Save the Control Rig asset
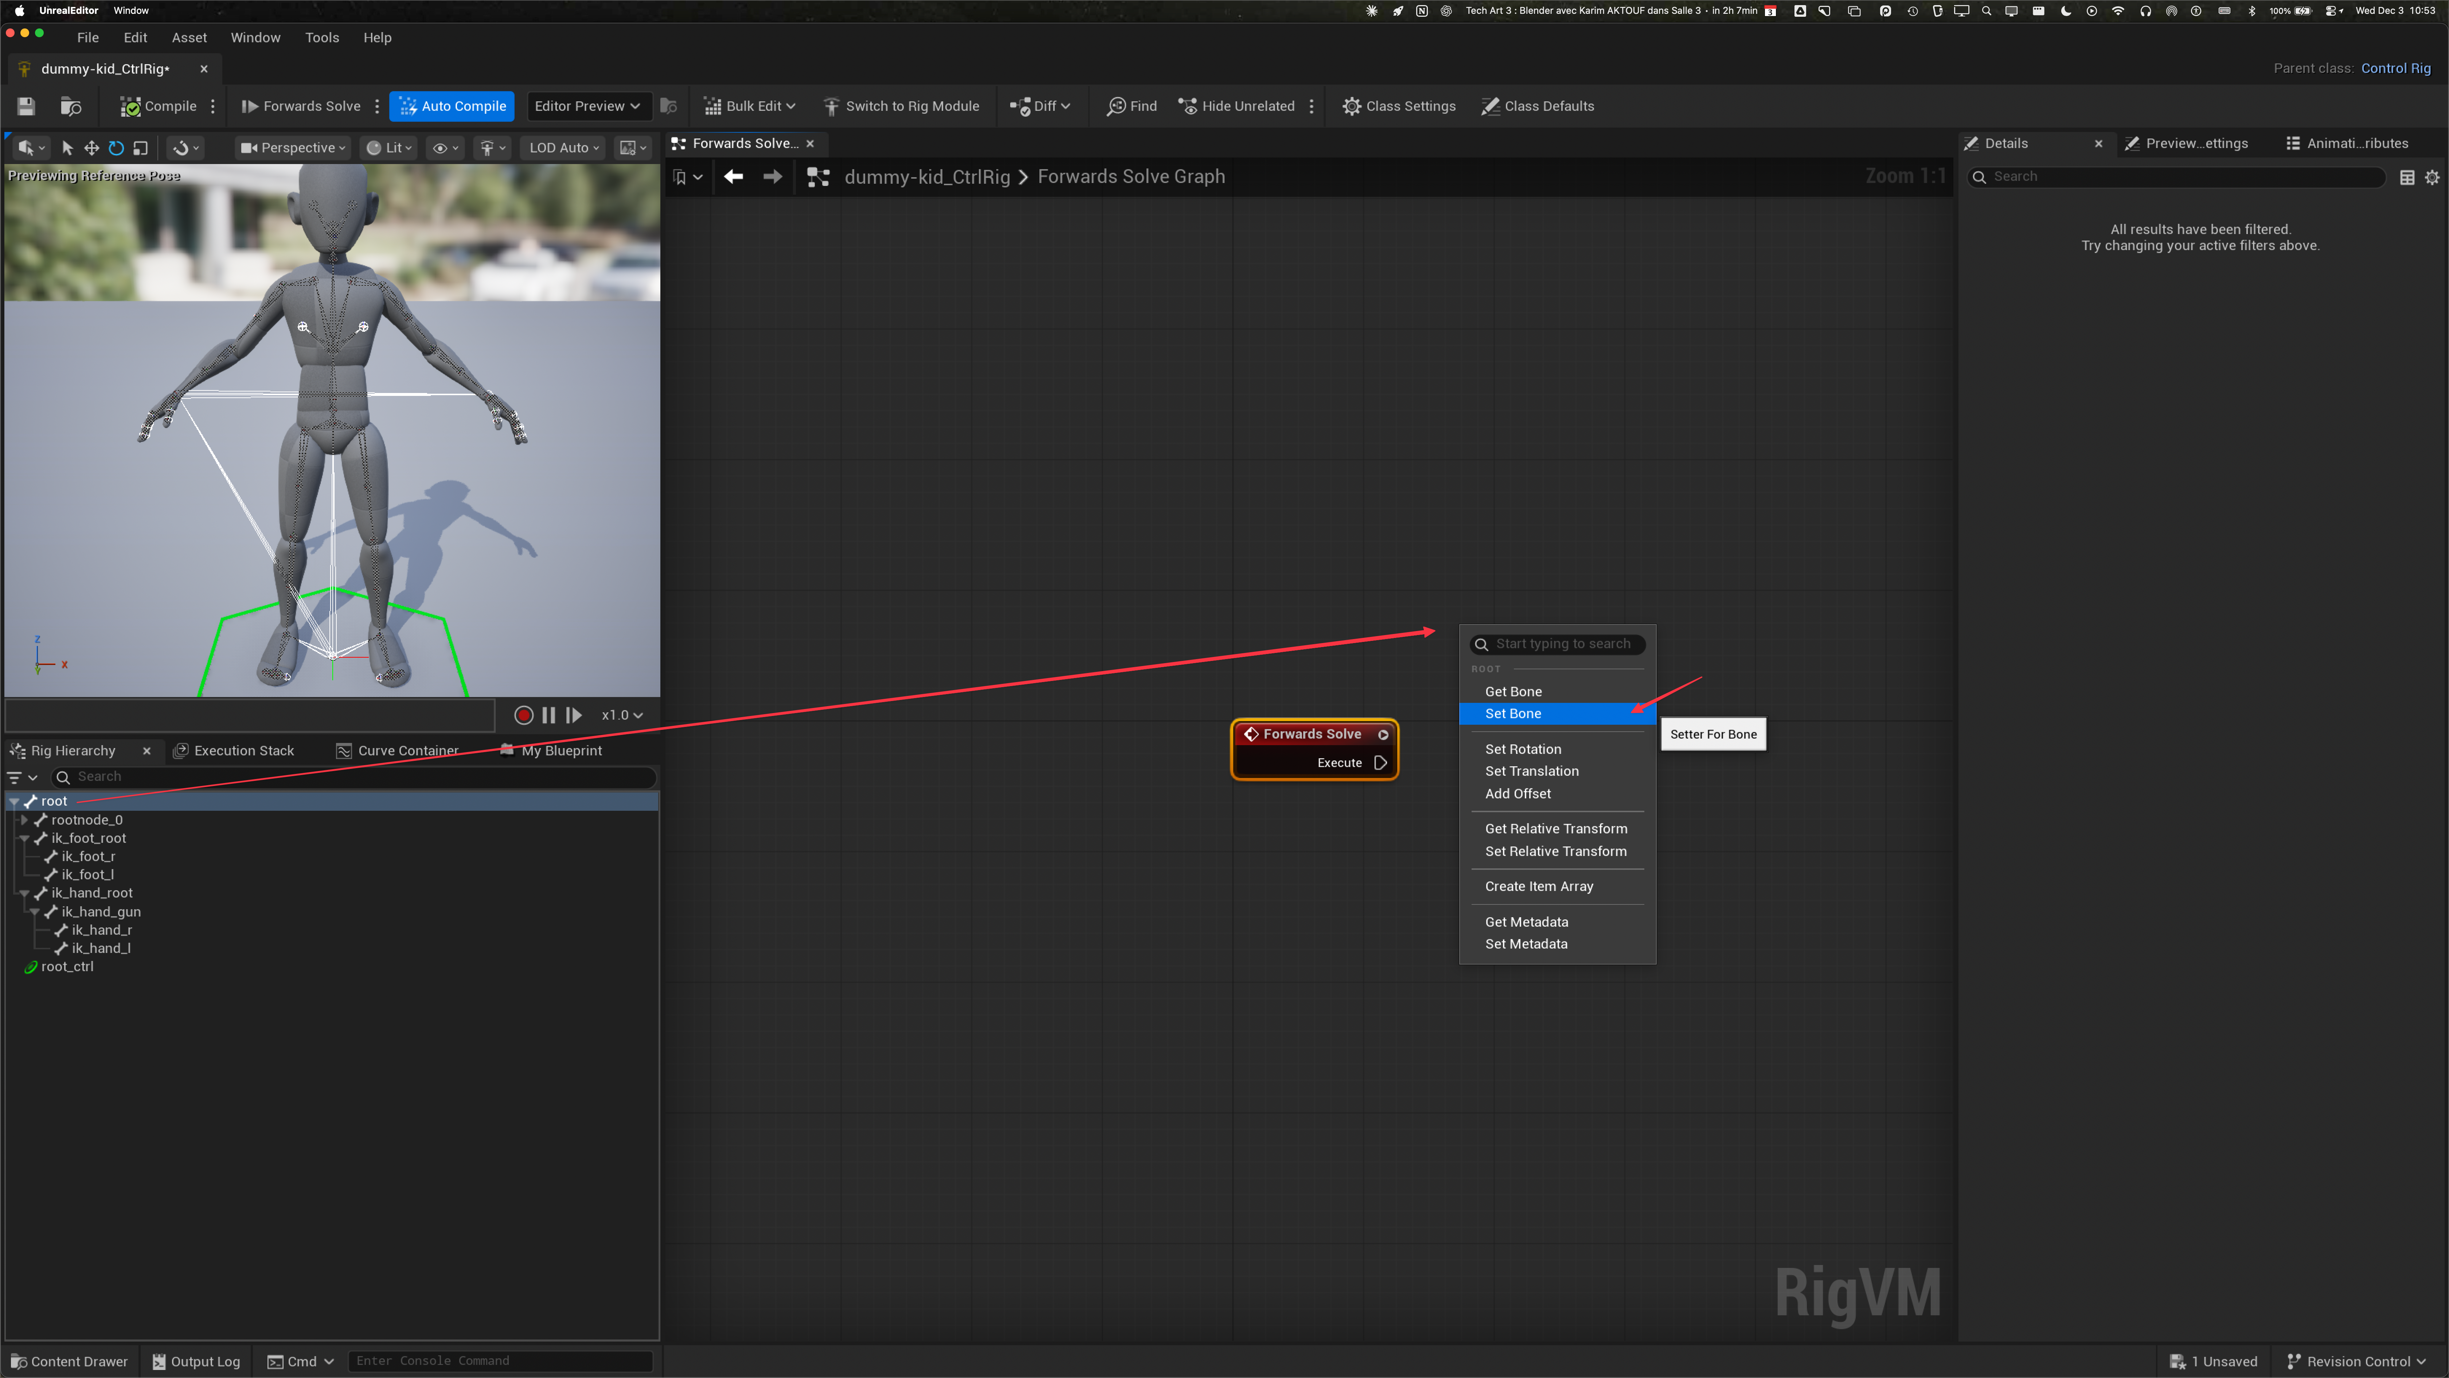2449x1378 pixels. pos(26,106)
